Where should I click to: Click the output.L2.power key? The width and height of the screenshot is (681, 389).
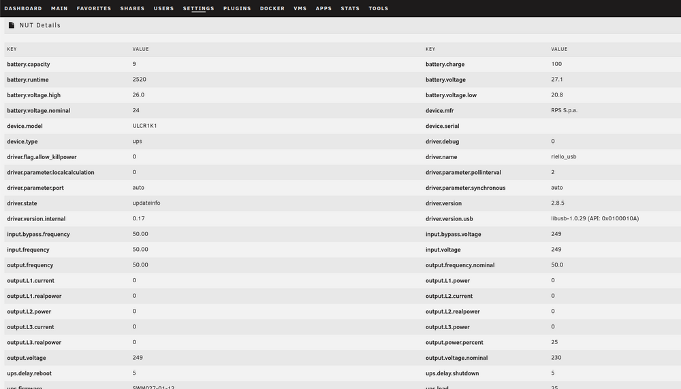29,311
